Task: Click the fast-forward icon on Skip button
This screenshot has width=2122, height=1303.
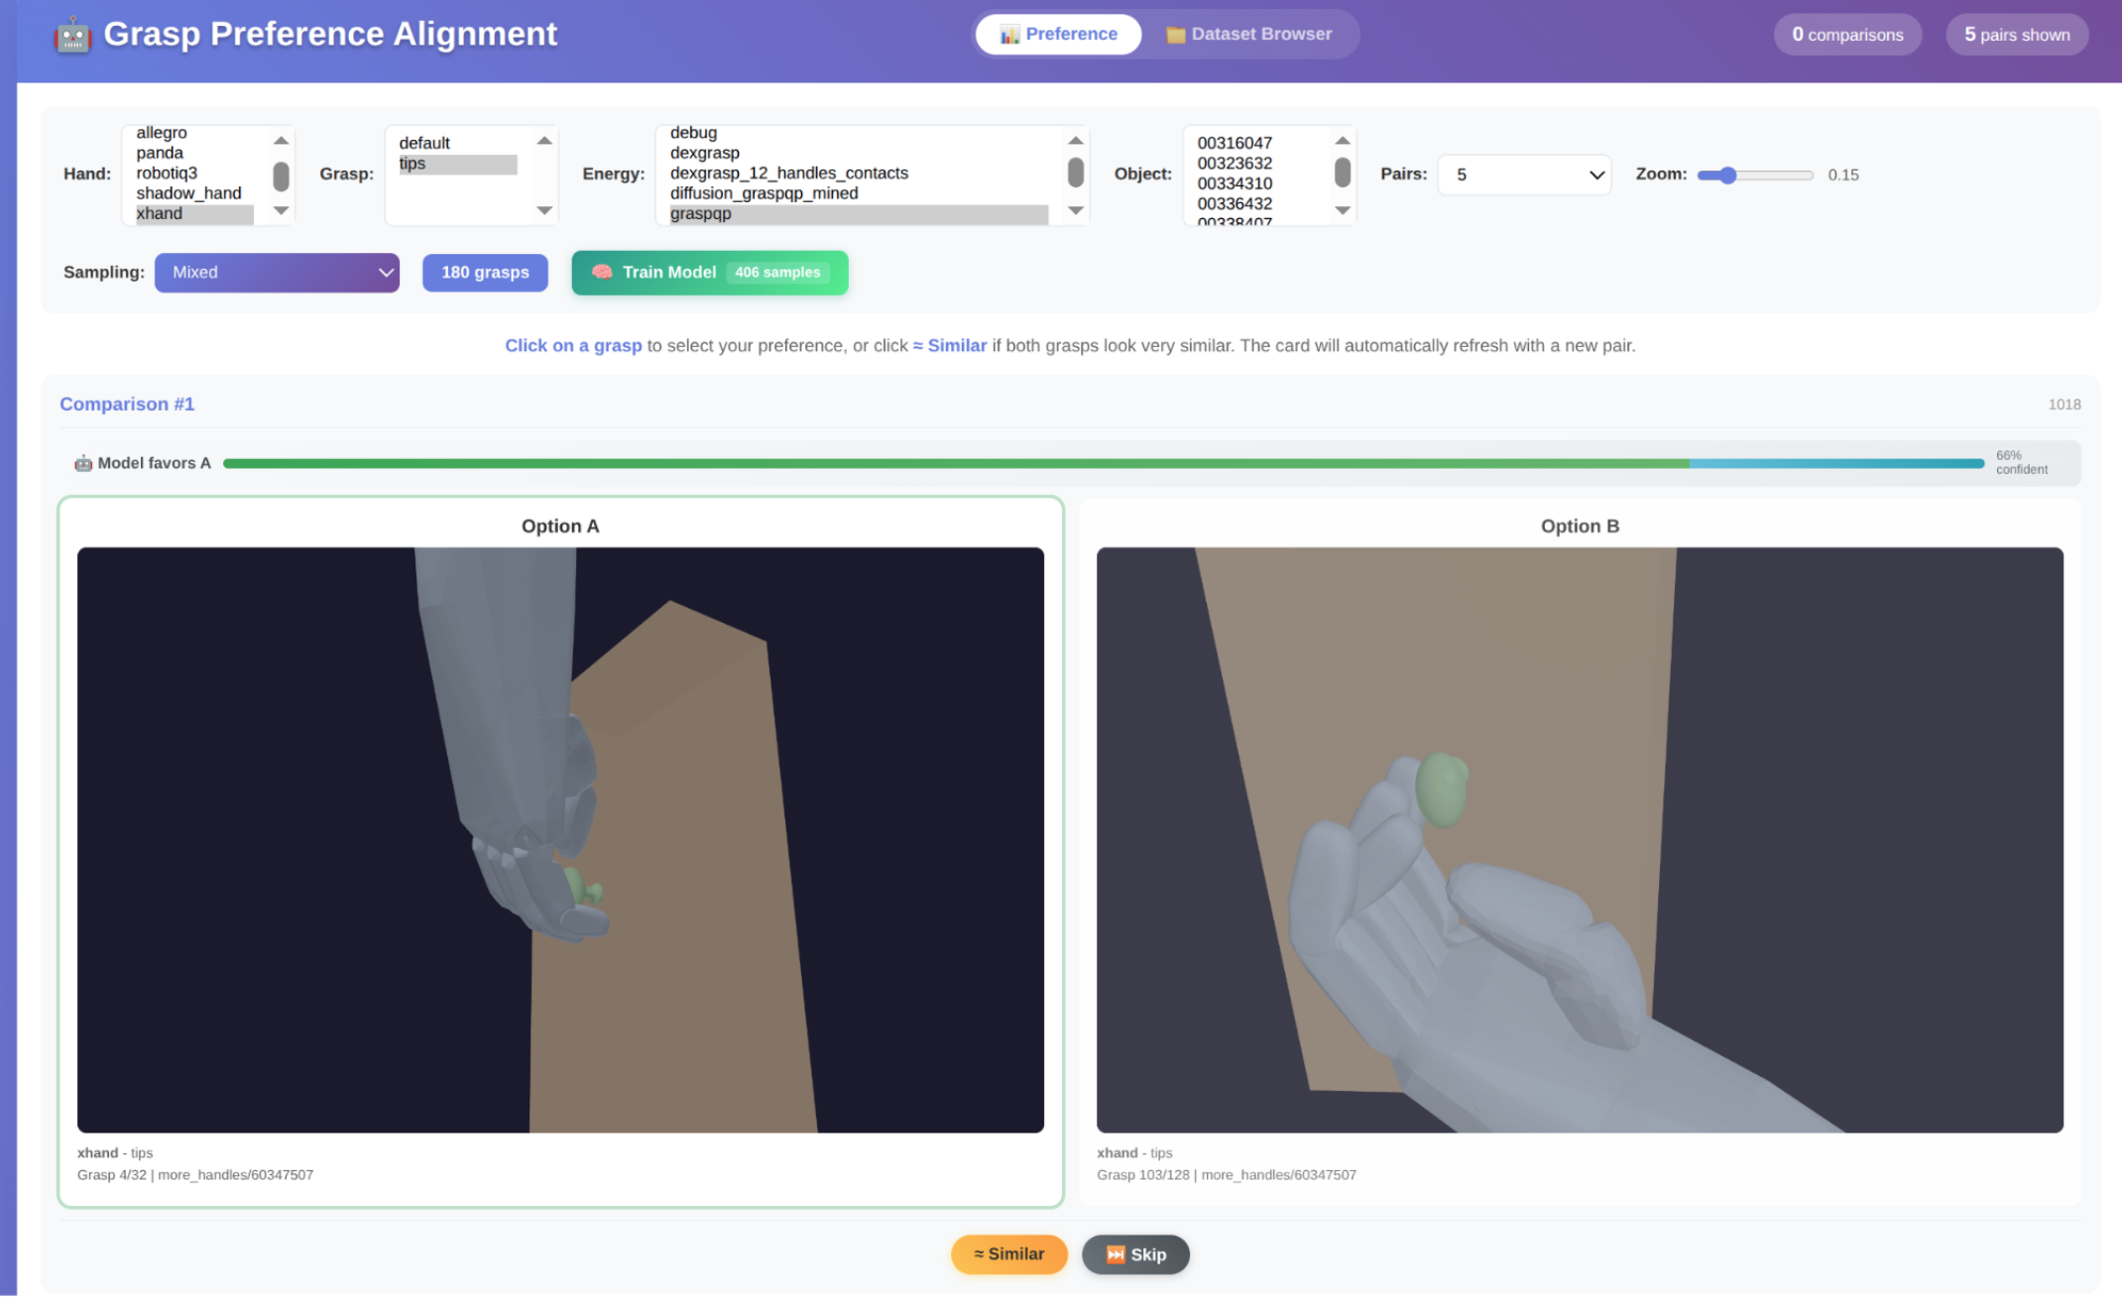Action: coord(1116,1254)
